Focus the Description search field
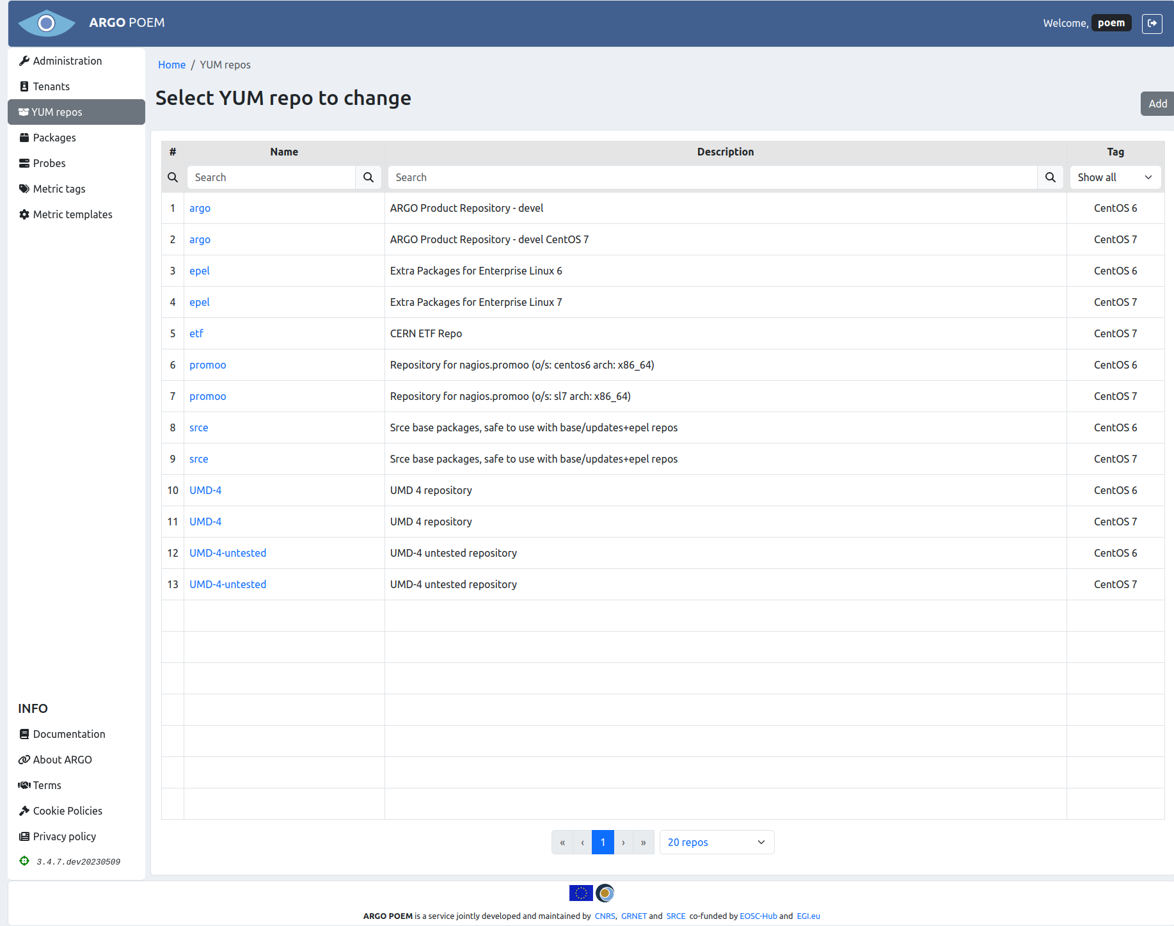The image size is (1174, 926). (712, 177)
